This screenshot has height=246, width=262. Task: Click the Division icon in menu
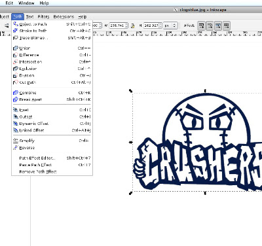point(16,75)
